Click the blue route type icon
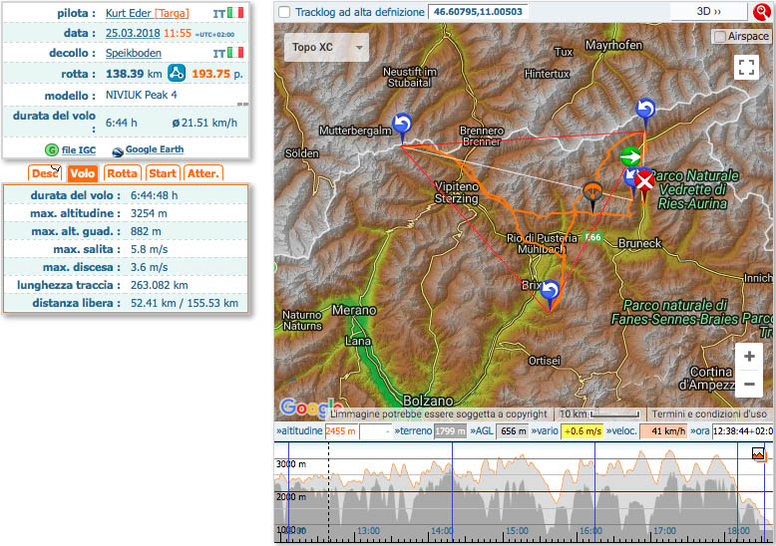776x546 pixels. coord(177,74)
